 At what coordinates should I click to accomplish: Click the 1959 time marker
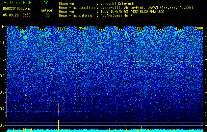click(180, 28)
